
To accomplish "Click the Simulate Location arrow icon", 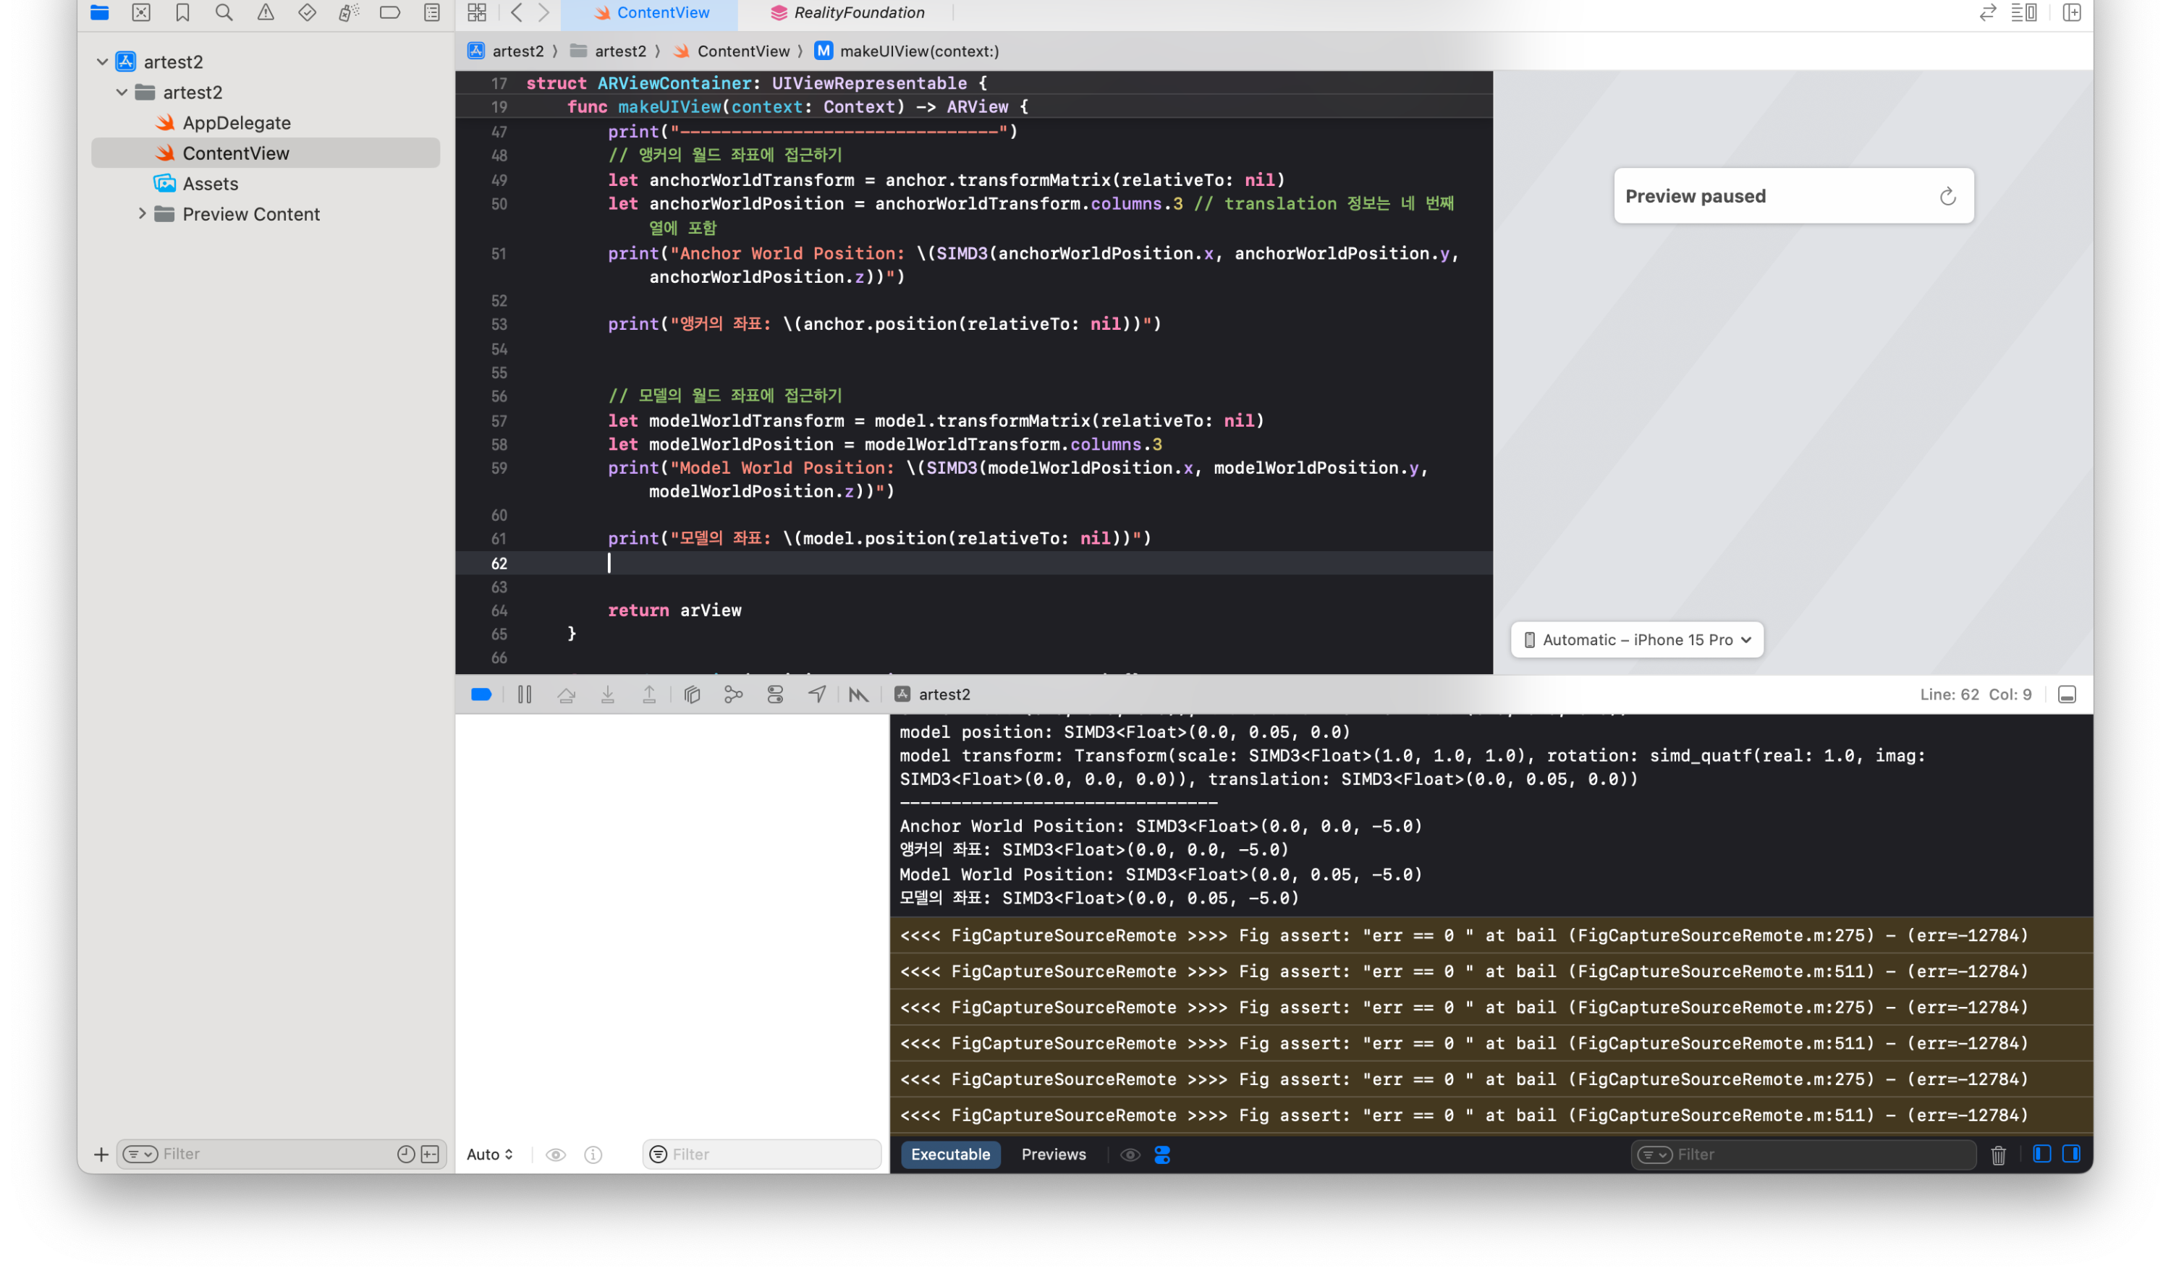I will [817, 695].
